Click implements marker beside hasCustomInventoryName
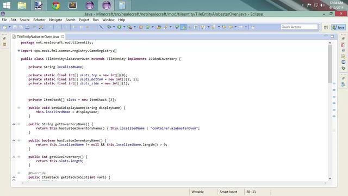Screen dimensions: 348x196 click(14, 140)
